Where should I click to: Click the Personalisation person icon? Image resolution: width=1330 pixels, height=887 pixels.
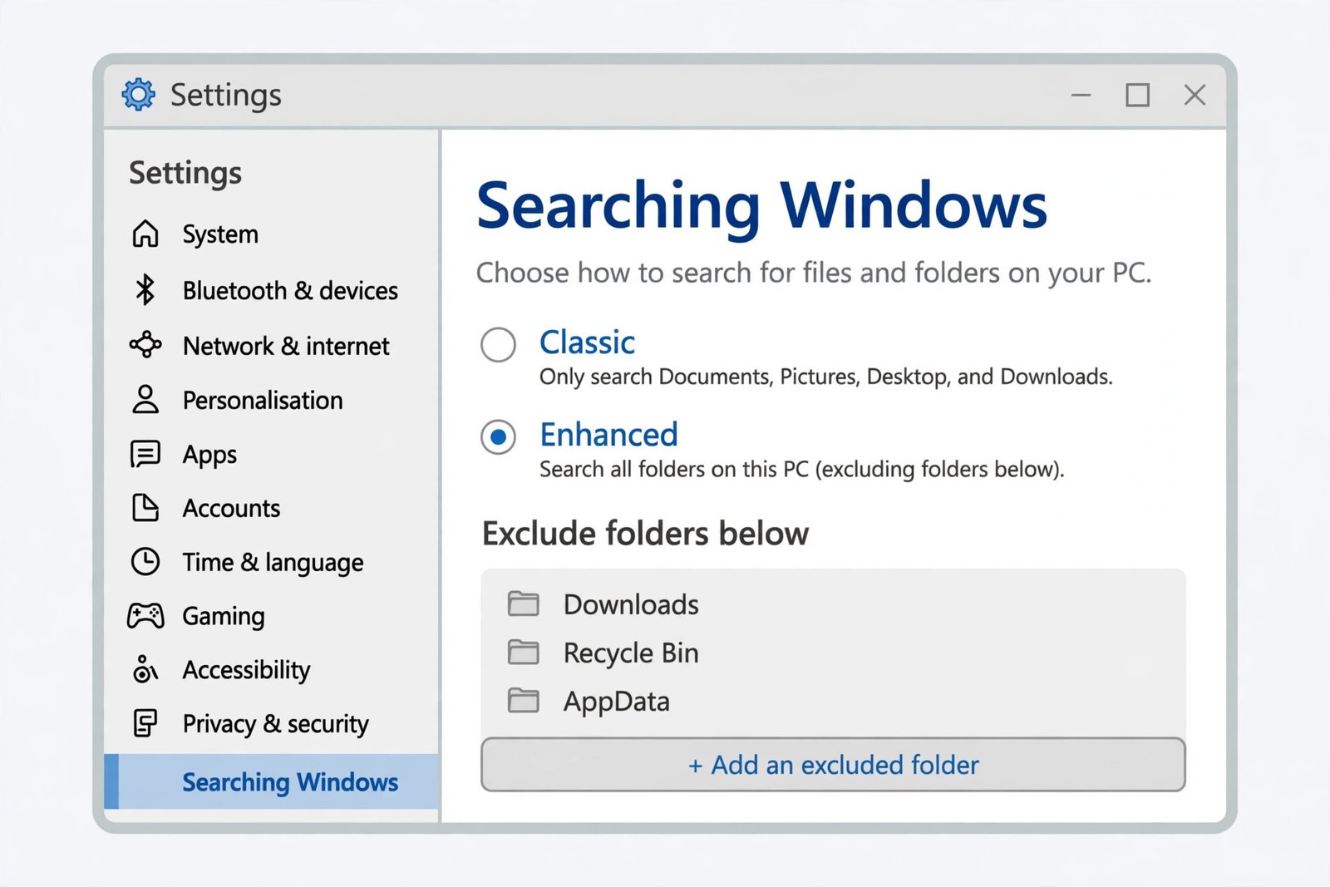click(x=145, y=399)
